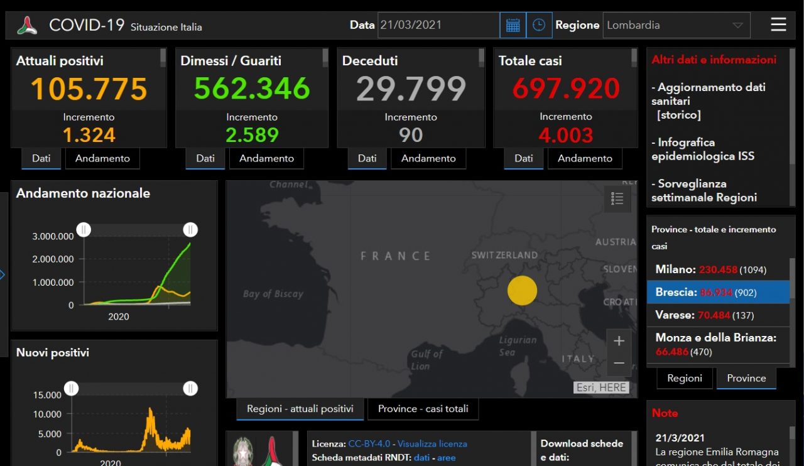Click the yellow Lombardia circle on map
This screenshot has height=466, width=804.
(522, 291)
